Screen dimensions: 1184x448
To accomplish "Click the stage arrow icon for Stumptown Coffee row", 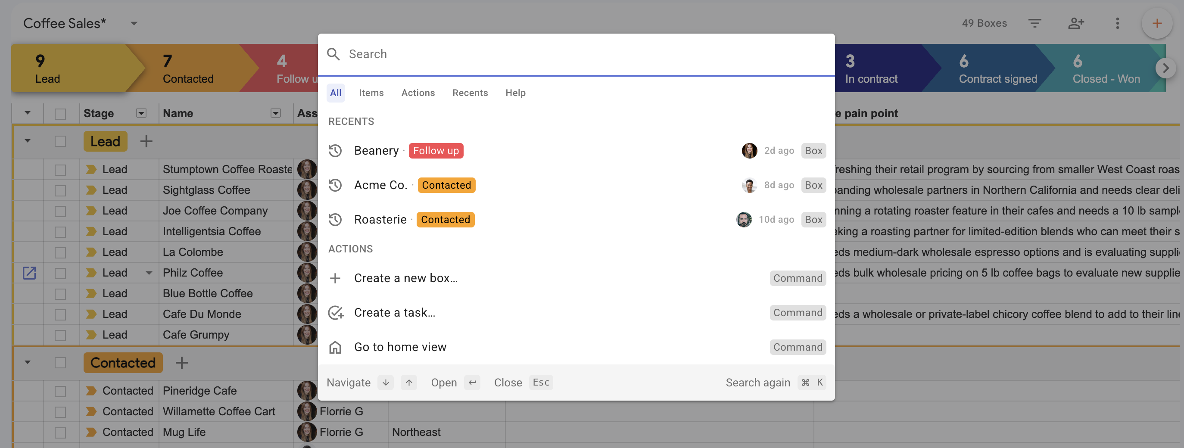I will tap(91, 170).
